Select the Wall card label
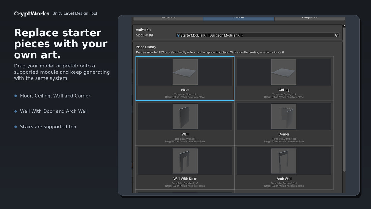This screenshot has width=371, height=209. (185, 134)
